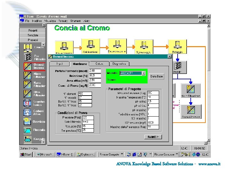Viewport: 230px width, 172px height.
Task: Switch to the Input tab
Action: tap(59, 64)
